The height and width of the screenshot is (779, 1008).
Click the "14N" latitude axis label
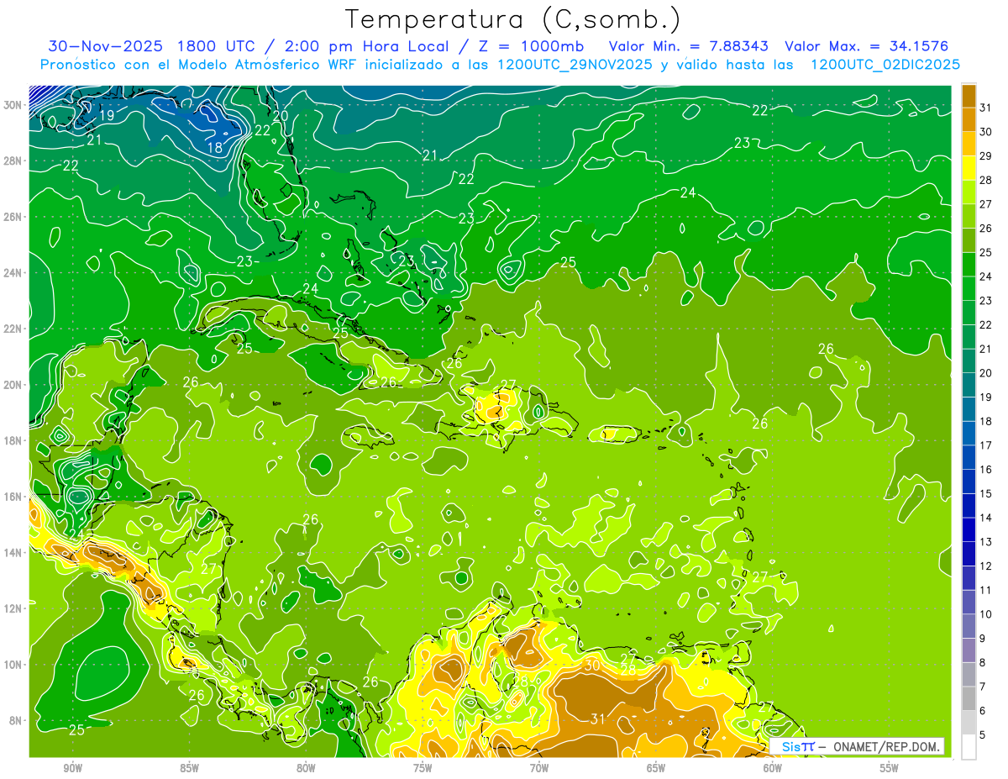click(13, 553)
